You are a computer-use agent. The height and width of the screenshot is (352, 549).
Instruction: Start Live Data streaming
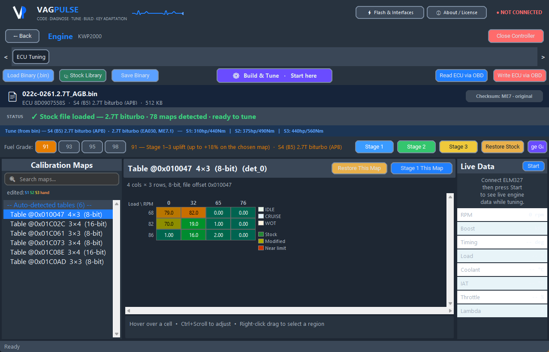[x=534, y=166]
